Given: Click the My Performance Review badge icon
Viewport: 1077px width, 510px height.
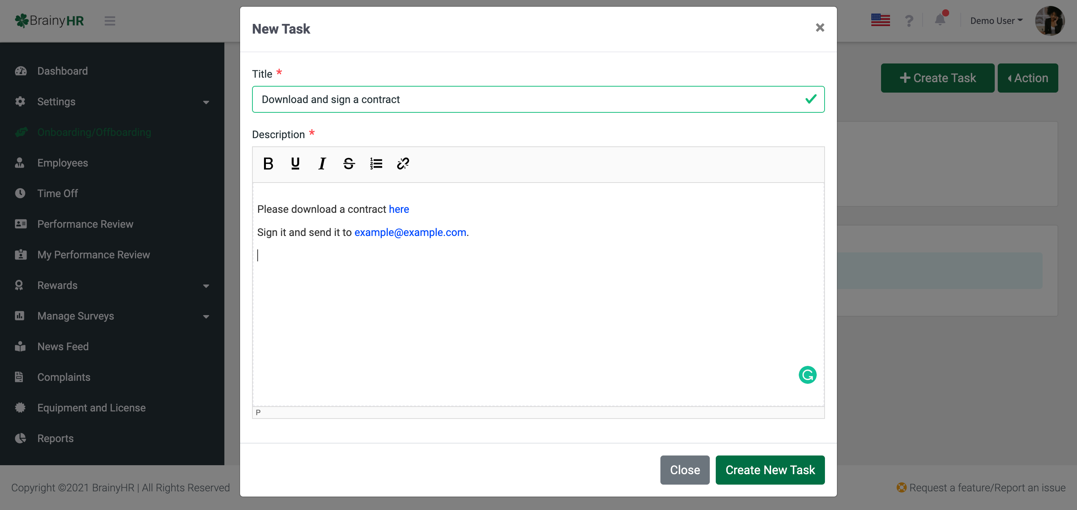Looking at the screenshot, I should [x=21, y=255].
